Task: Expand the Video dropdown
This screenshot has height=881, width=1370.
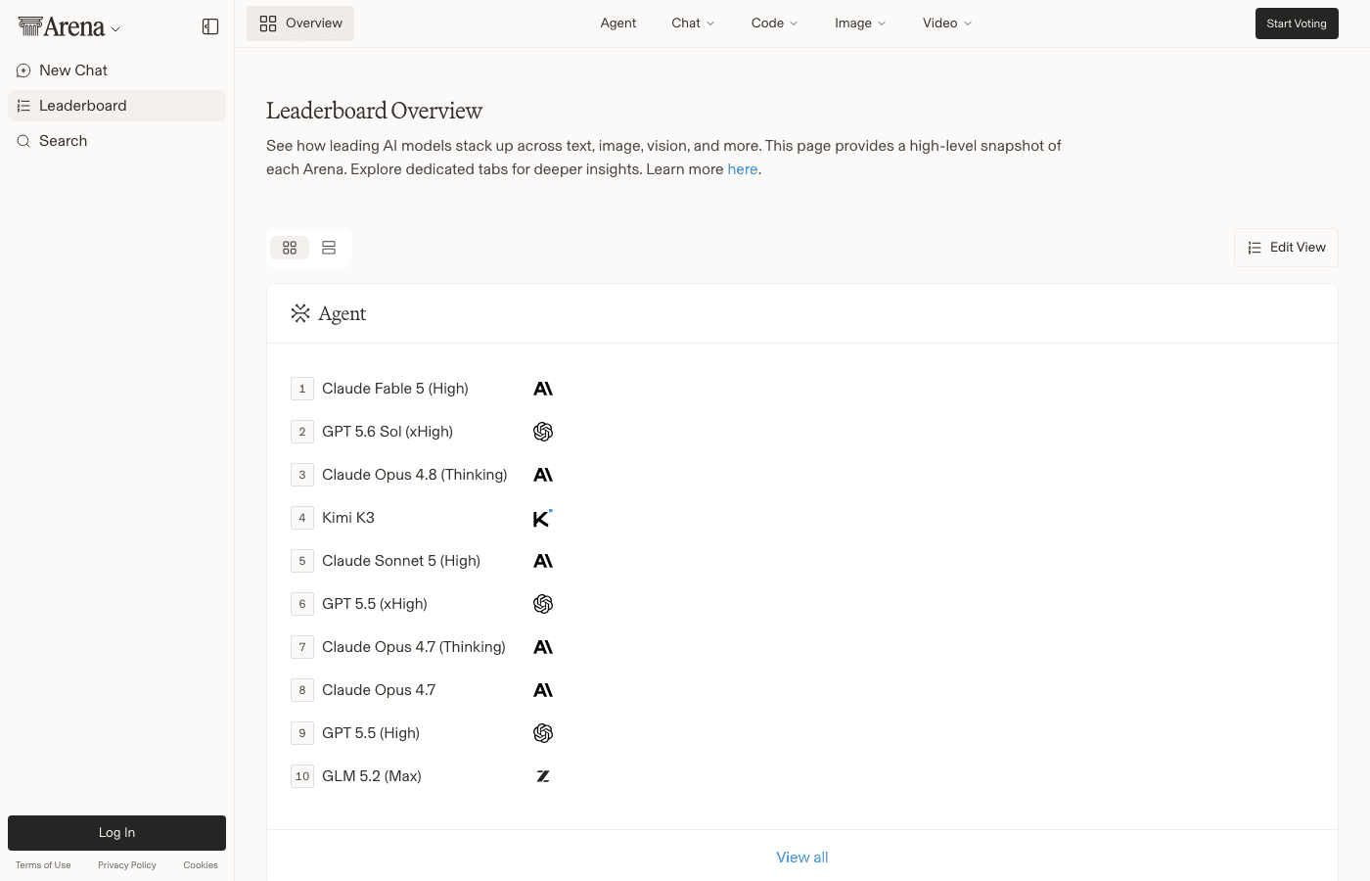Action: pos(947,23)
